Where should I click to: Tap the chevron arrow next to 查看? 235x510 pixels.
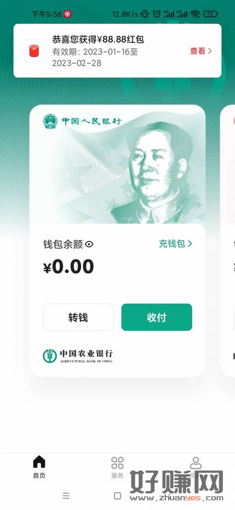click(210, 50)
